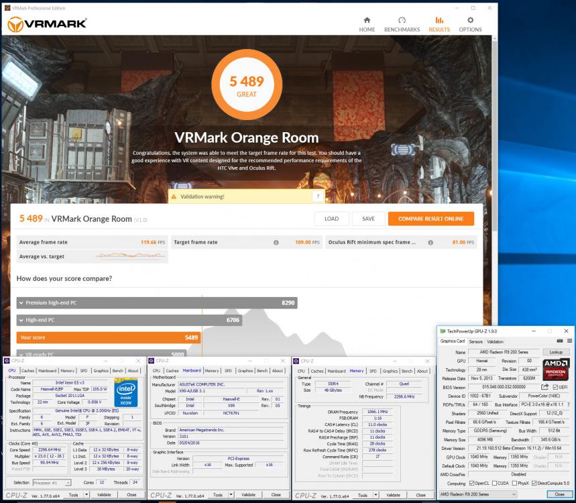Switch to the Sensors tab in GPU-Z

475,341
